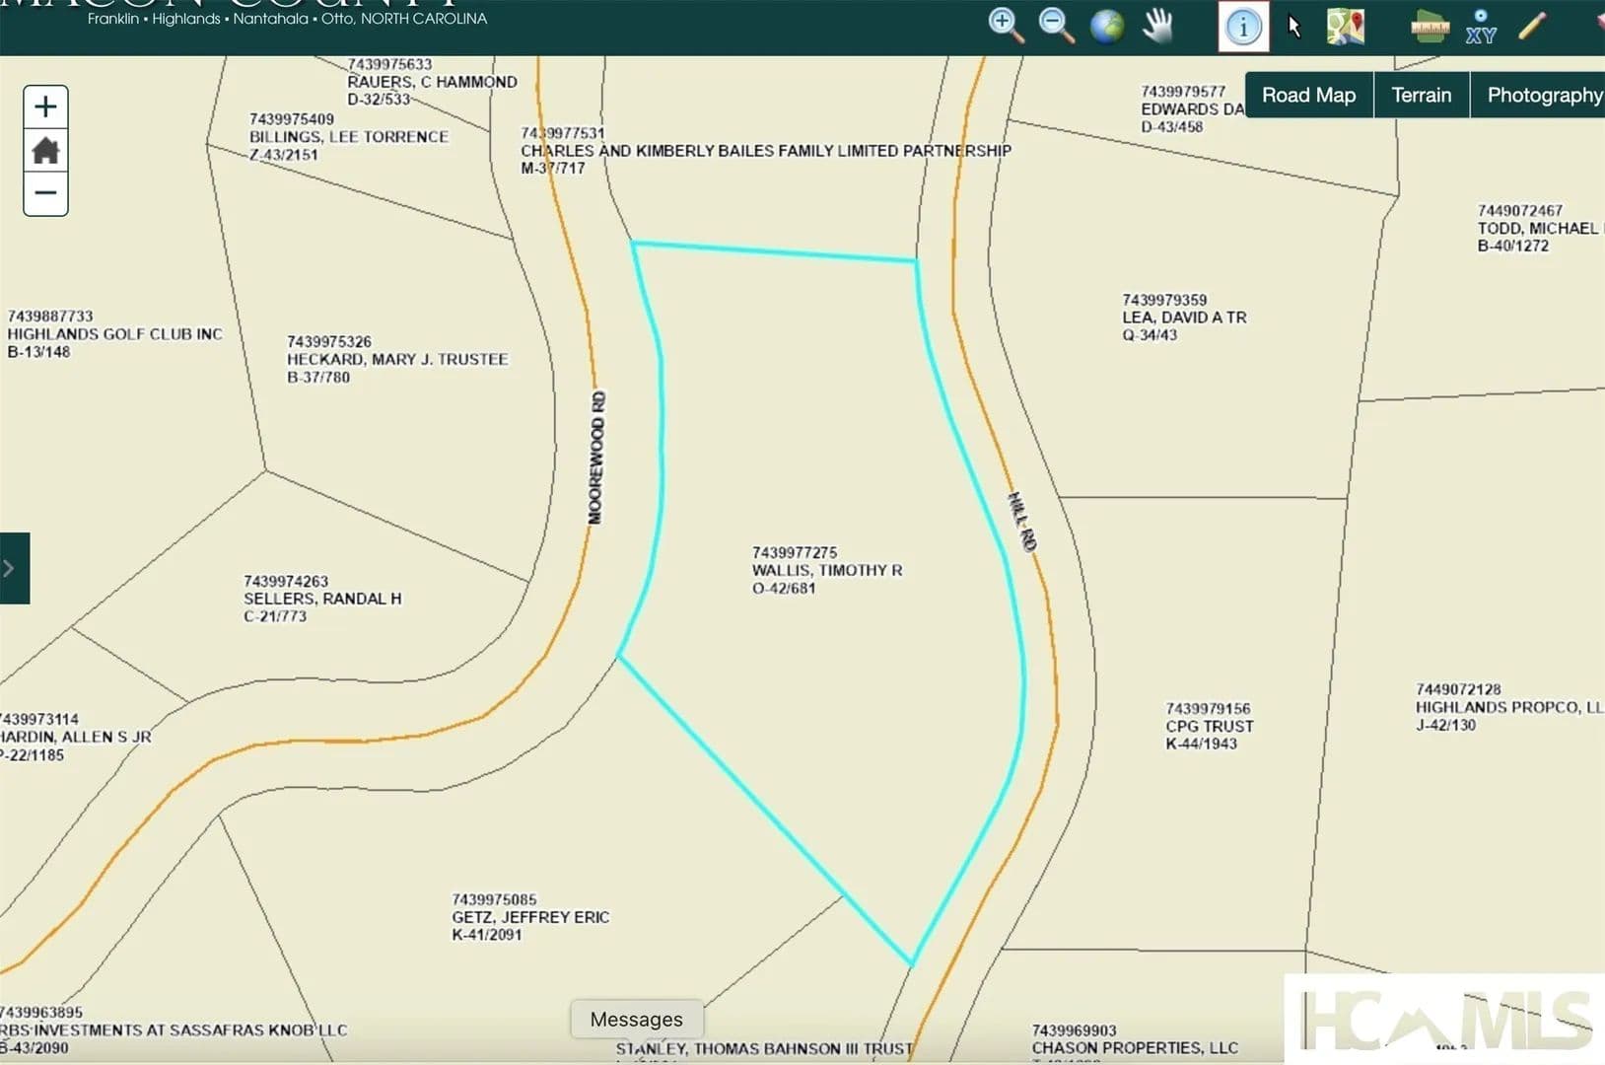
Task: Select the Hardin, Allen S Jr parcel
Action: click(x=75, y=737)
